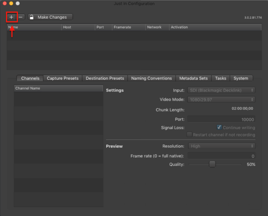Viewport: 268px width, 216px height.
Task: Click the Make Changes lock button
Action: 50,17
